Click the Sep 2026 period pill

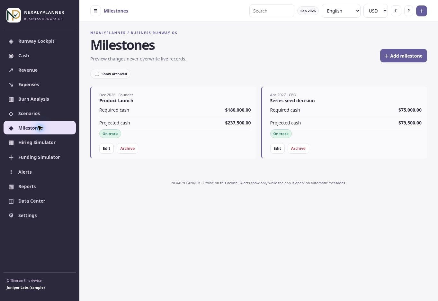click(308, 11)
